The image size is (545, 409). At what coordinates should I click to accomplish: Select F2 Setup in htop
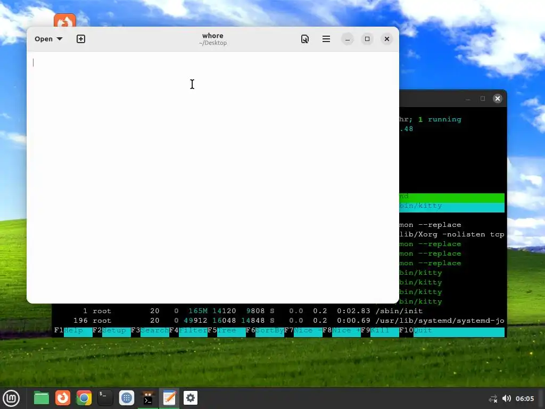(112, 330)
